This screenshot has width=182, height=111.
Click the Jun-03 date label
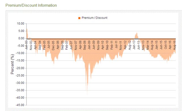tap(26, 45)
